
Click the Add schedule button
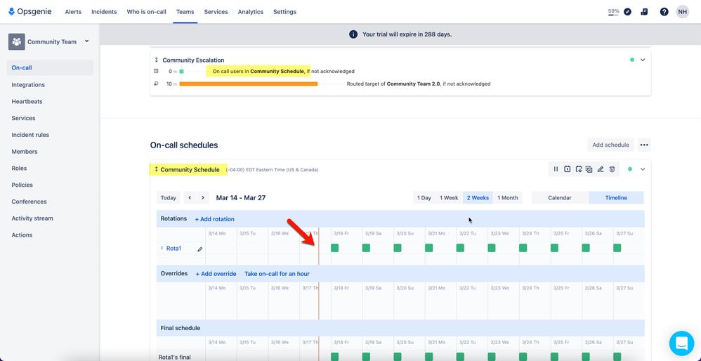pos(610,145)
